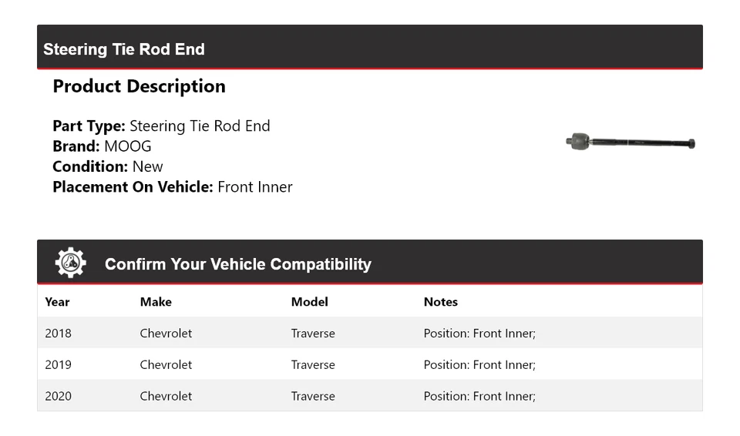
Task: Click the Model column header
Action: [x=309, y=302]
